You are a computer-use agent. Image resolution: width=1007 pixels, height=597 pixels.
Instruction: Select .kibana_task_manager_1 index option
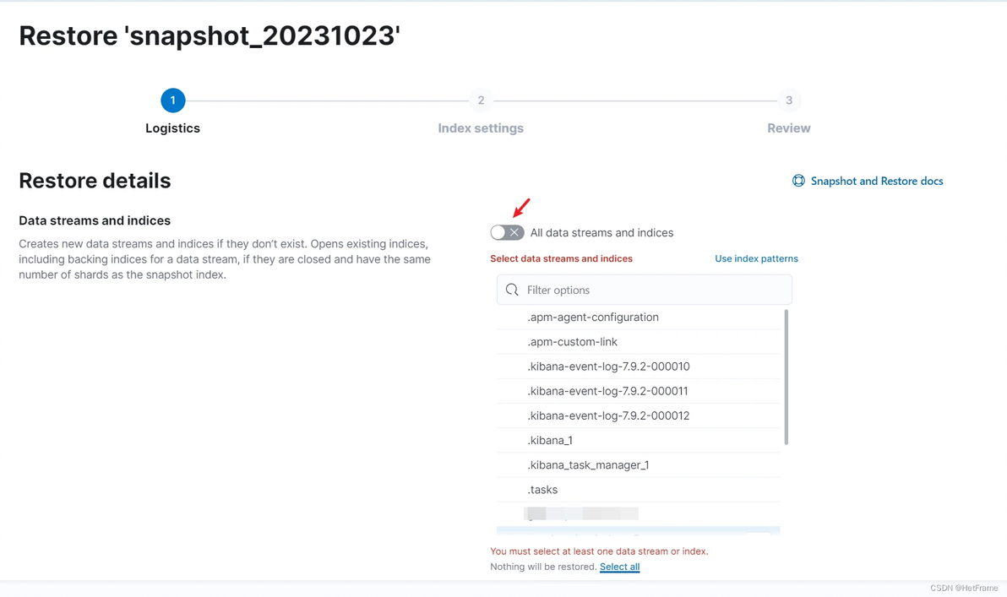(588, 465)
